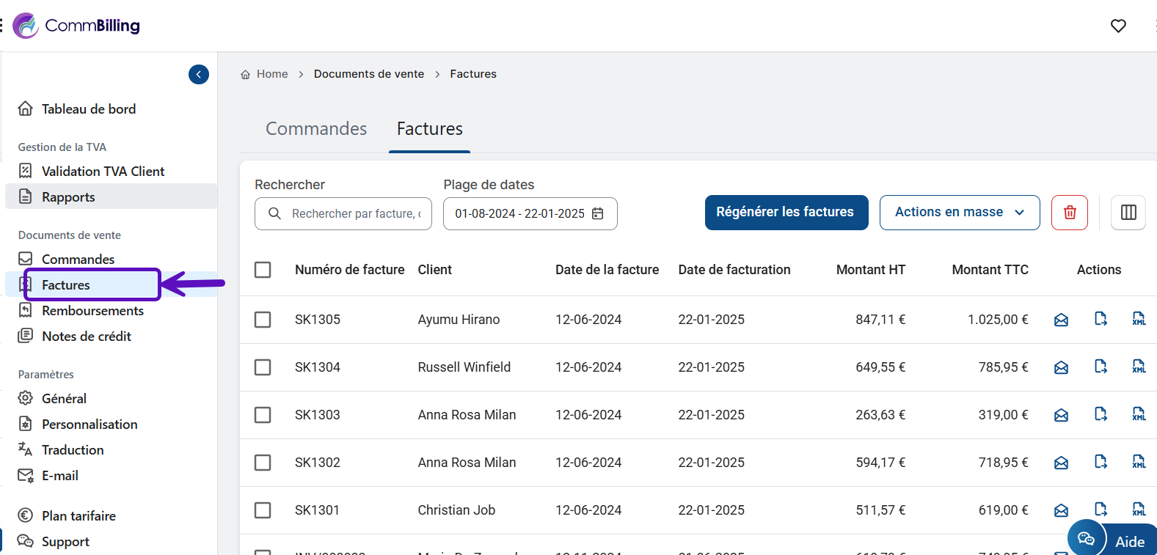Switch to the Commandes tab
The width and height of the screenshot is (1157, 555).
click(x=316, y=129)
